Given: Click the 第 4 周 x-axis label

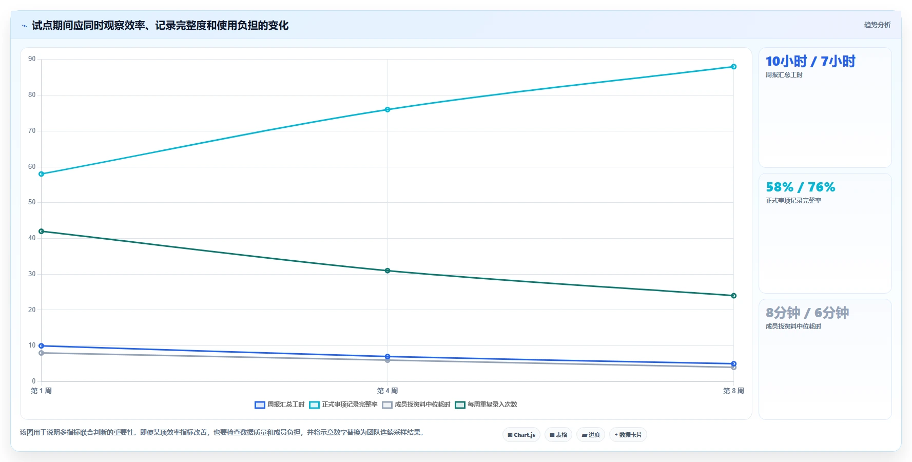Looking at the screenshot, I should (387, 391).
